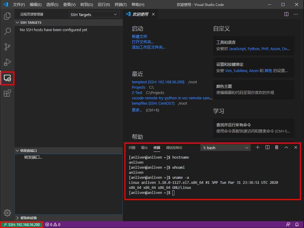The width and height of the screenshot is (304, 228).
Task: Click the 添加工作区文件夹... link
Action: pos(148,47)
